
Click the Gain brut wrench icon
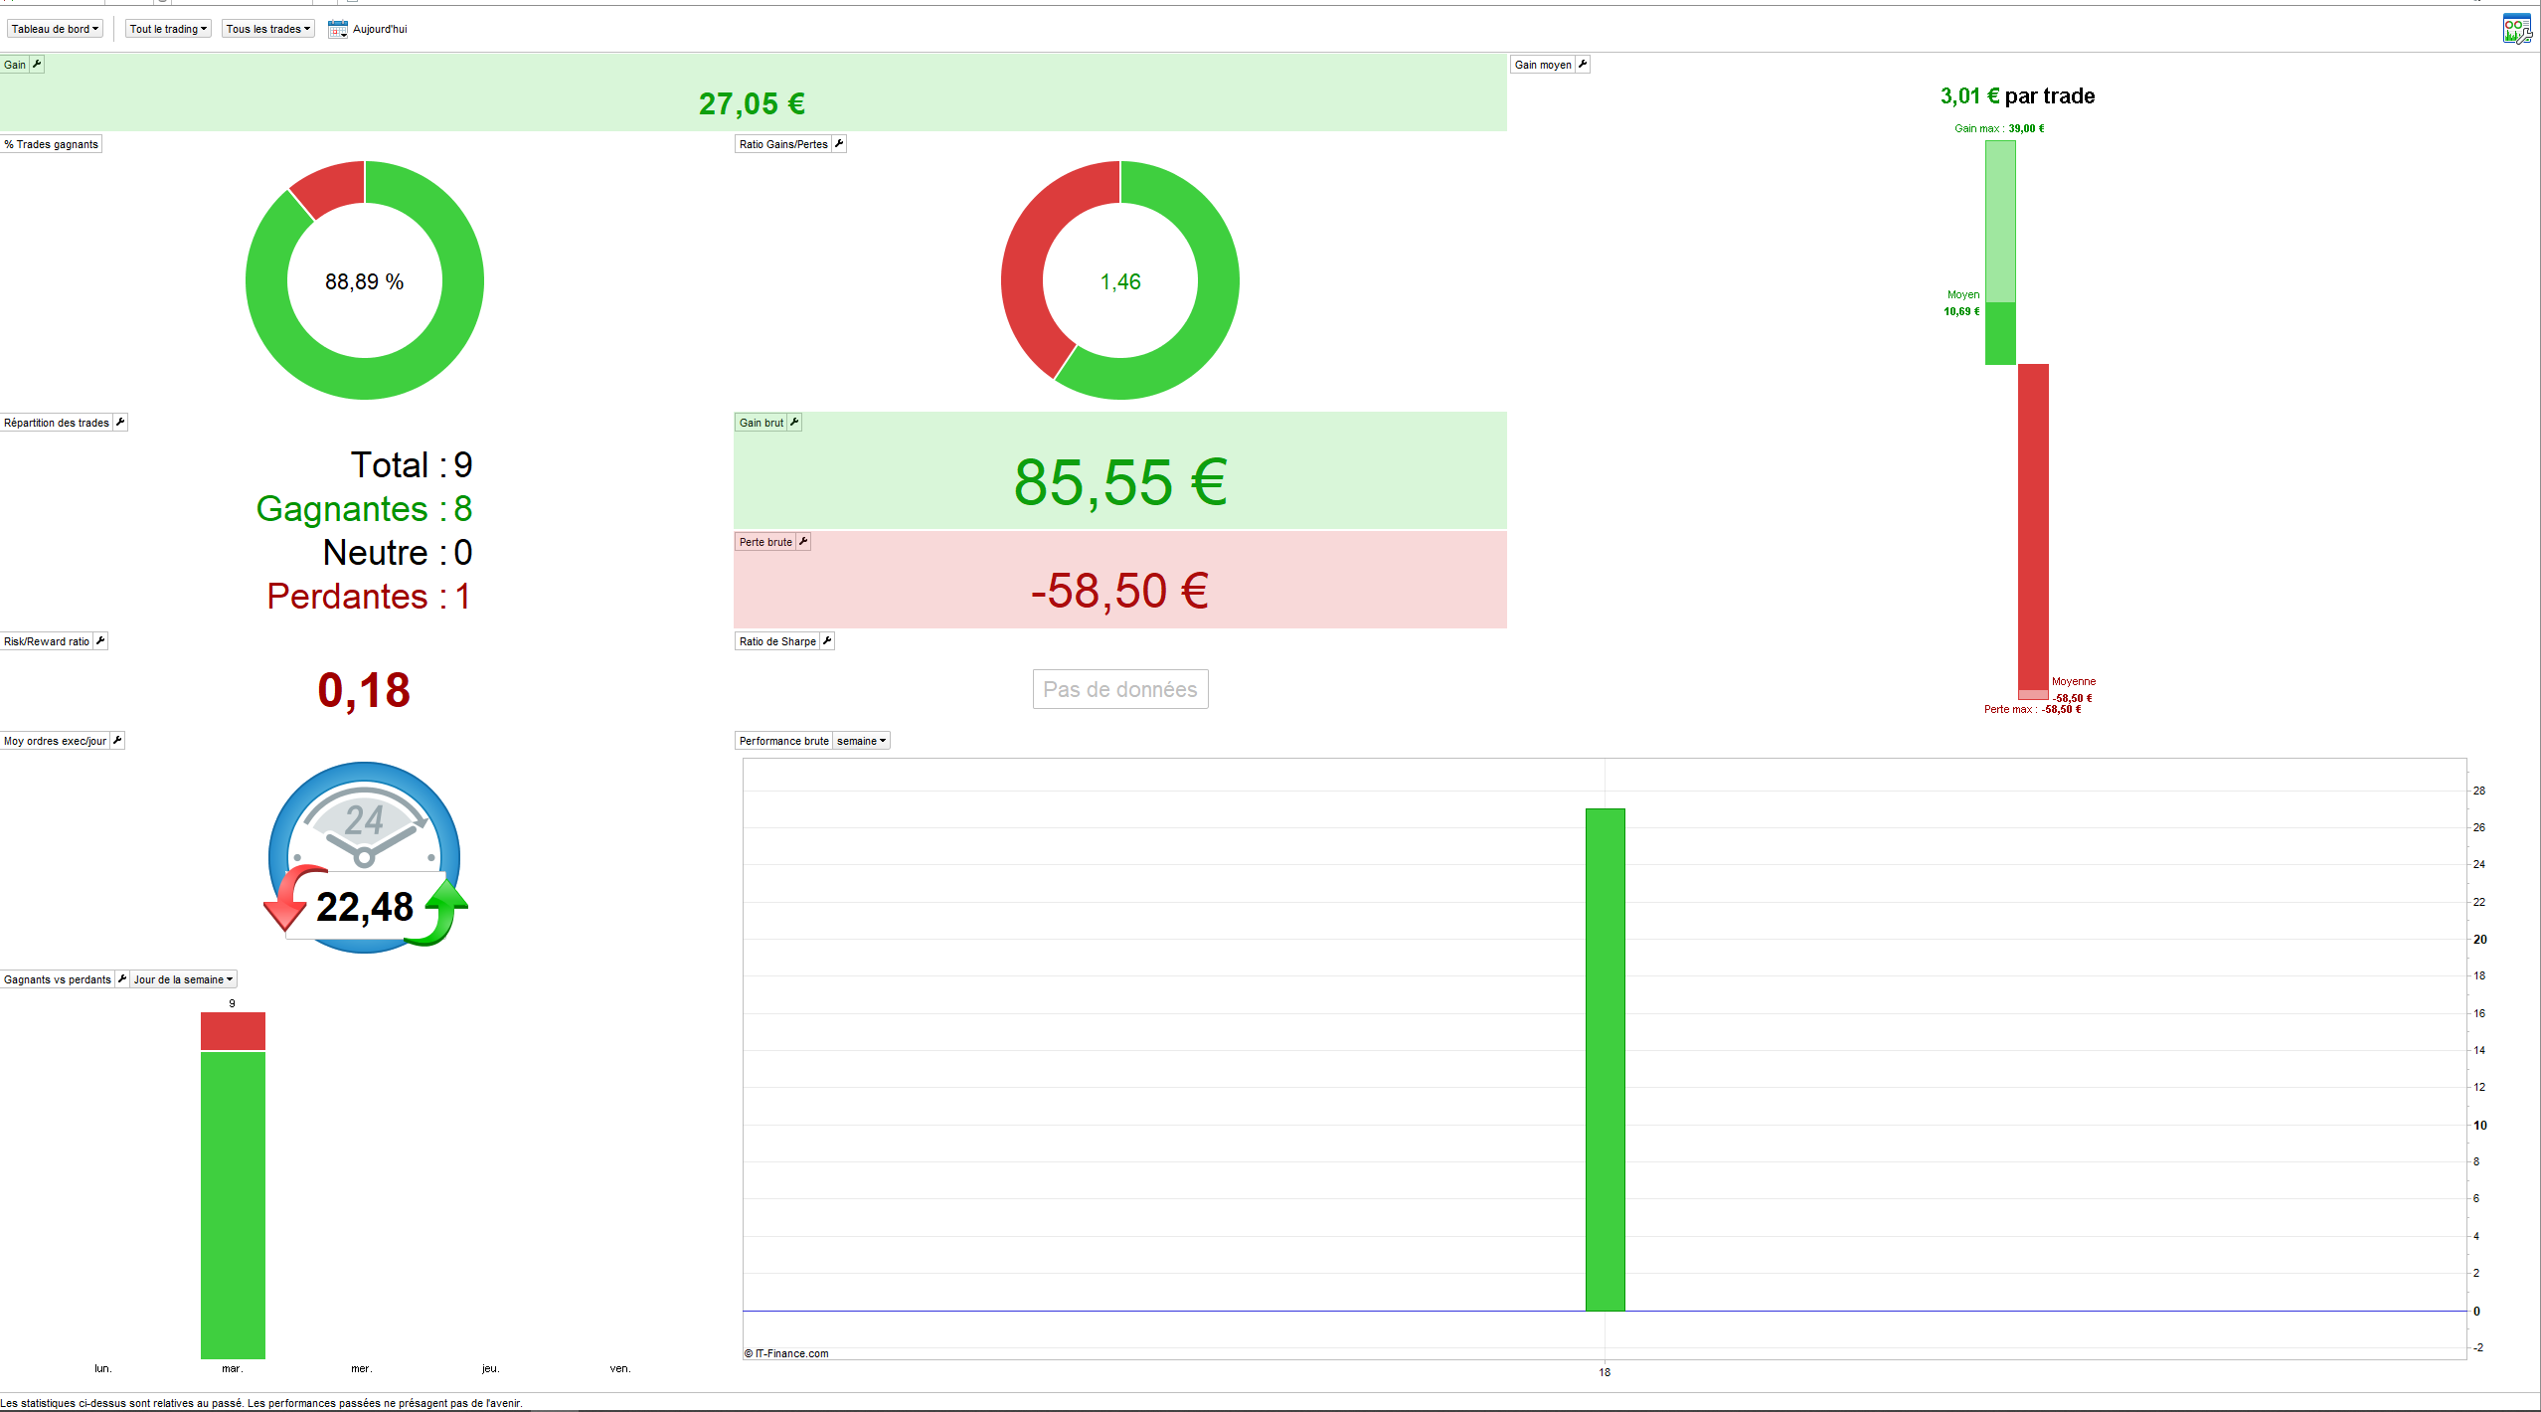(x=794, y=423)
